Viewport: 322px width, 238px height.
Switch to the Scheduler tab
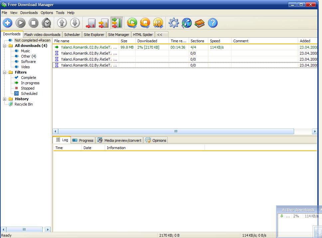(x=72, y=35)
